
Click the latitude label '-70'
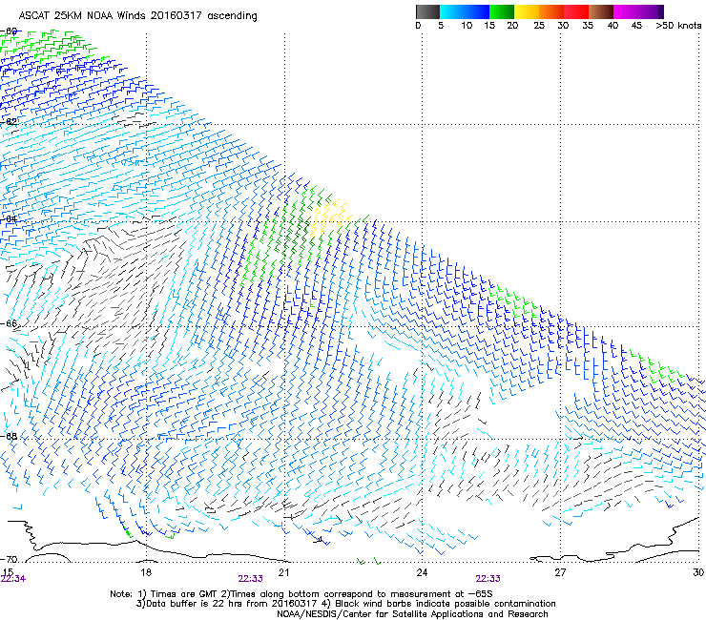(x=9, y=560)
